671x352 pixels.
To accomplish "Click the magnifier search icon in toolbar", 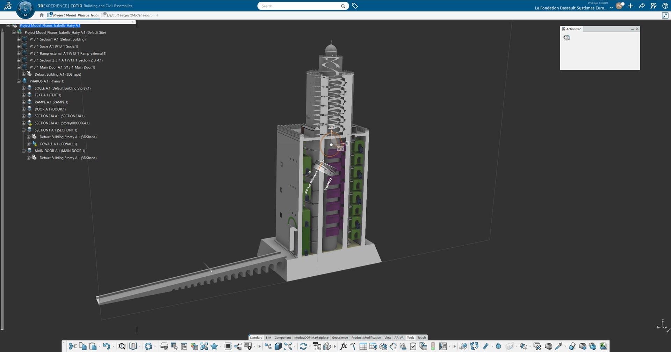I will point(122,346).
